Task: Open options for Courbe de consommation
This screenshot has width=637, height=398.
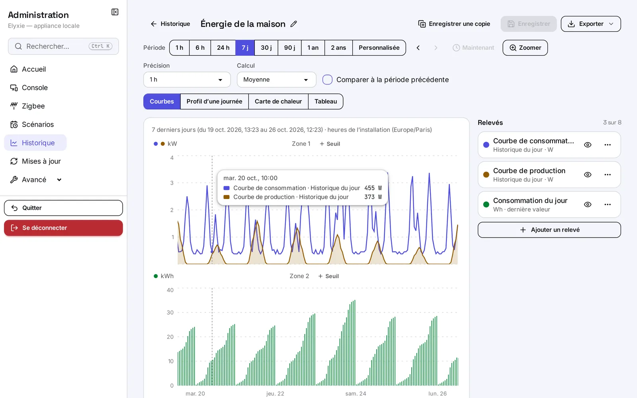Action: 608,145
